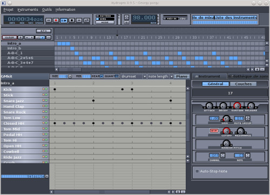The height and width of the screenshot is (195, 270).
Task: Stop playback with the stop button
Action: coord(72,21)
